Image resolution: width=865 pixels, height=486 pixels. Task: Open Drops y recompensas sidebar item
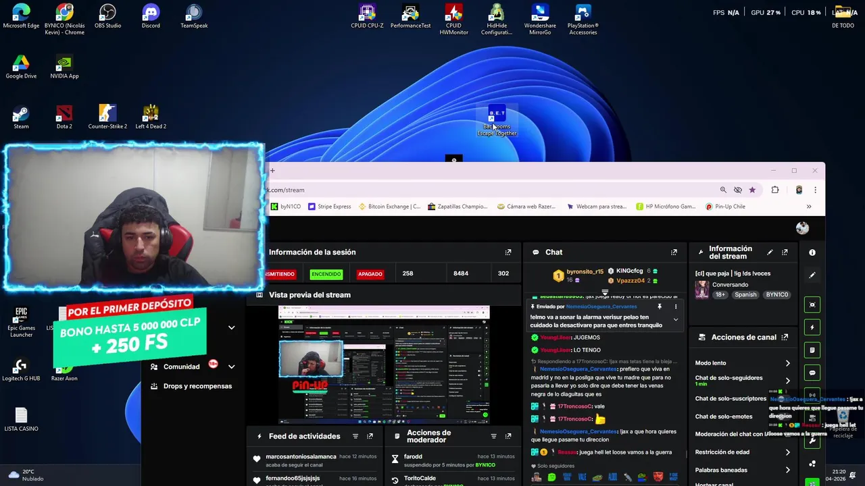tap(191, 386)
